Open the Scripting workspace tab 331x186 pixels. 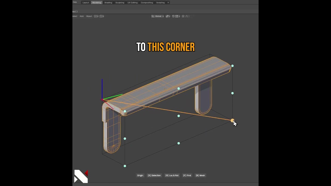coord(160,3)
